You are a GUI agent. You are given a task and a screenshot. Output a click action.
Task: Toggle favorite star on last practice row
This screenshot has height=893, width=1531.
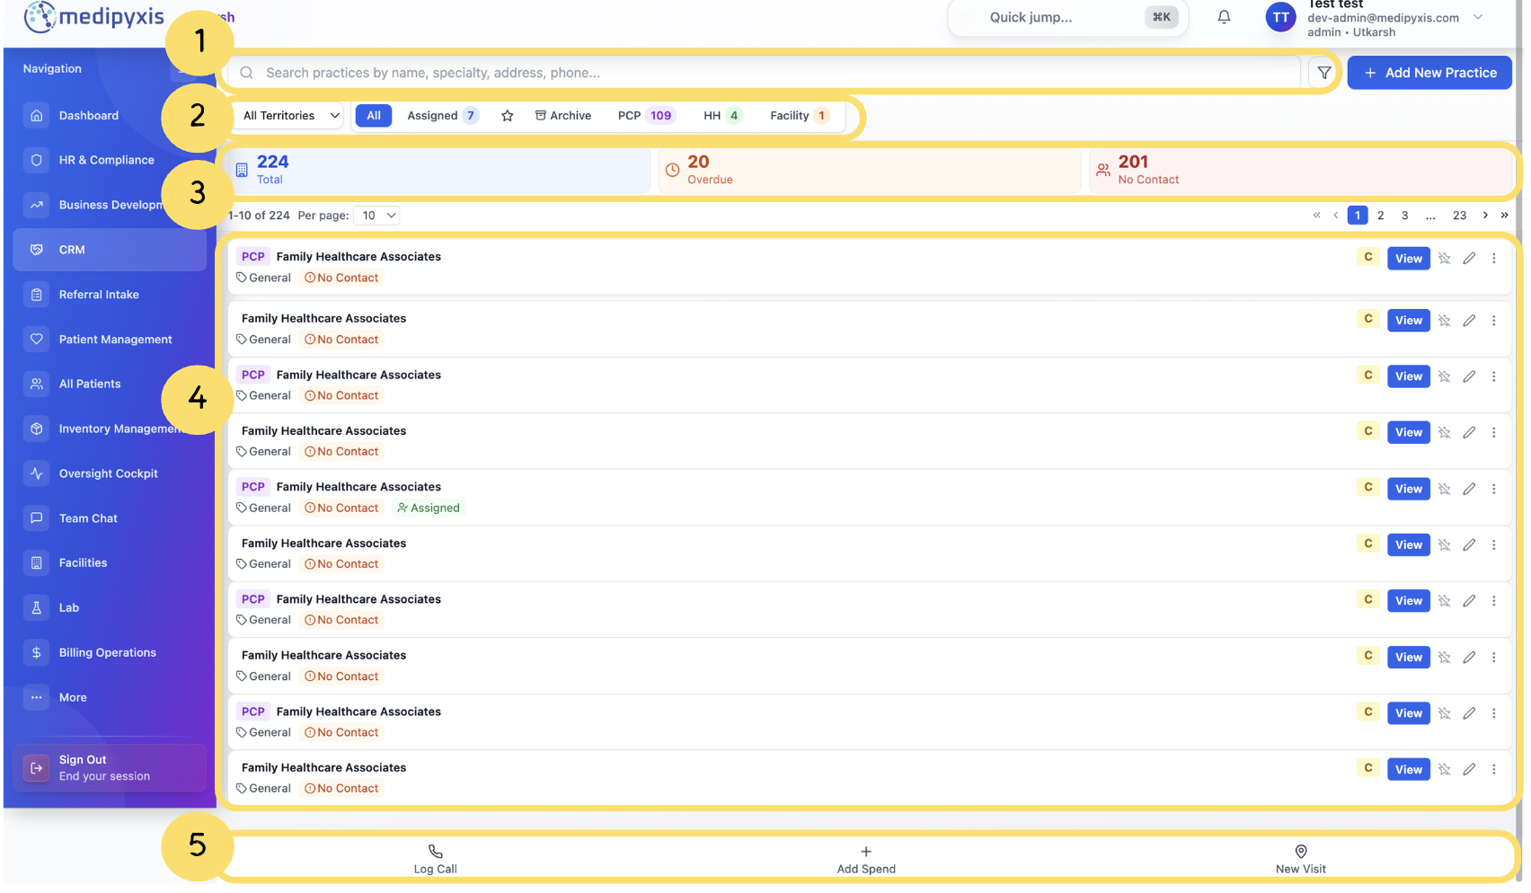point(1444,770)
